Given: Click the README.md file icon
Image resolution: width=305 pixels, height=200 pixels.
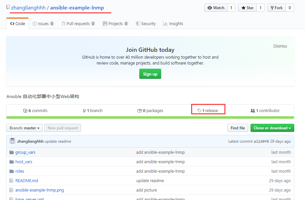Looking at the screenshot, I should pyautogui.click(x=11, y=180).
